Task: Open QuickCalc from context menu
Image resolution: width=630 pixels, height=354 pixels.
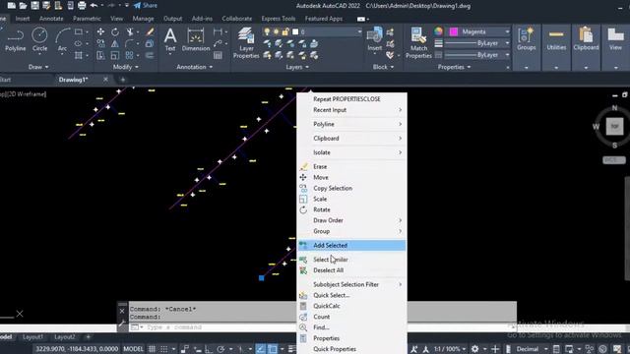Action: (x=352, y=306)
